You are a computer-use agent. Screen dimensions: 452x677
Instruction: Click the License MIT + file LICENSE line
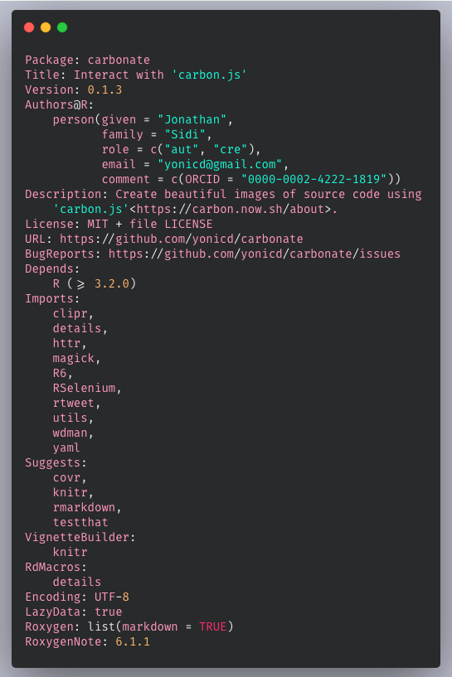(x=119, y=224)
